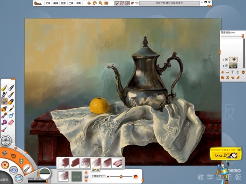Image resolution: width=246 pixels, height=184 pixels.
Task: Choose the fourth highlighted brush preset
Action: click(96, 163)
